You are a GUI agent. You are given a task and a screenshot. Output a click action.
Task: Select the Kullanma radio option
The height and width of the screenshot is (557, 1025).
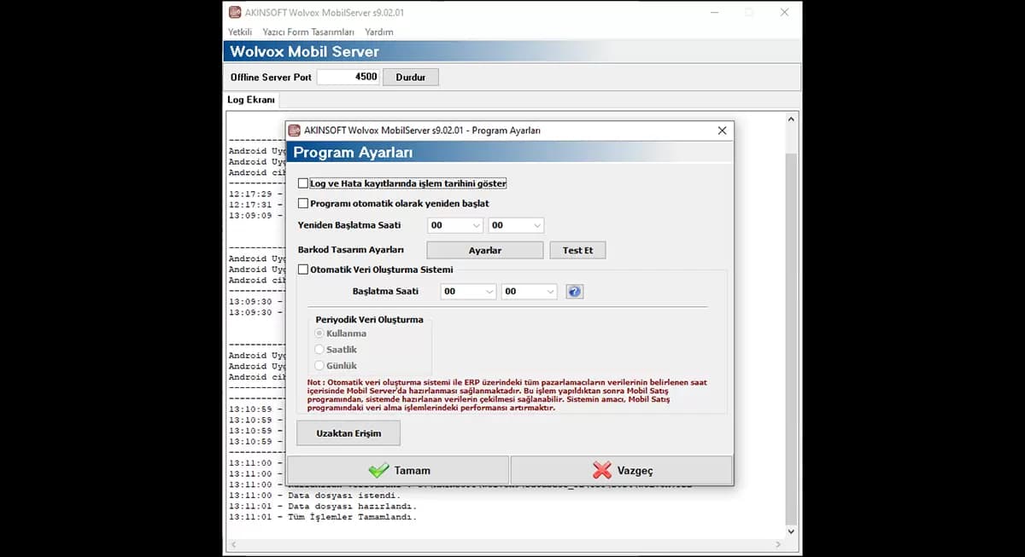(x=320, y=334)
